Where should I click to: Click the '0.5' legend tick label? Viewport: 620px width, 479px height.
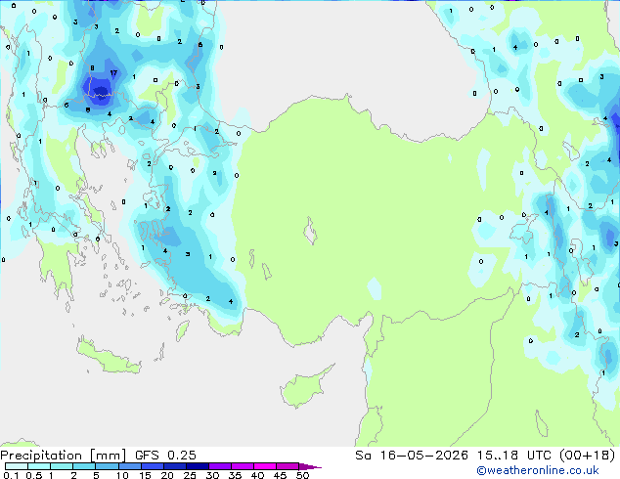pos(33,475)
